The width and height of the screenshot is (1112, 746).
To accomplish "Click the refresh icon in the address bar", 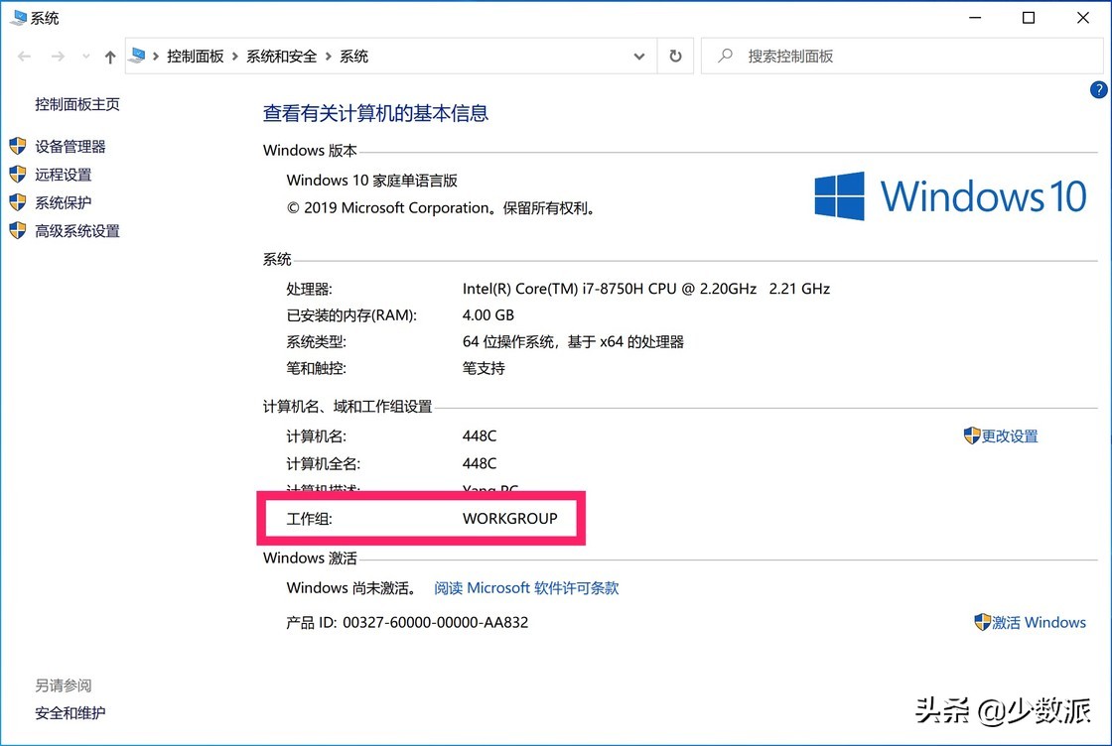I will [675, 56].
